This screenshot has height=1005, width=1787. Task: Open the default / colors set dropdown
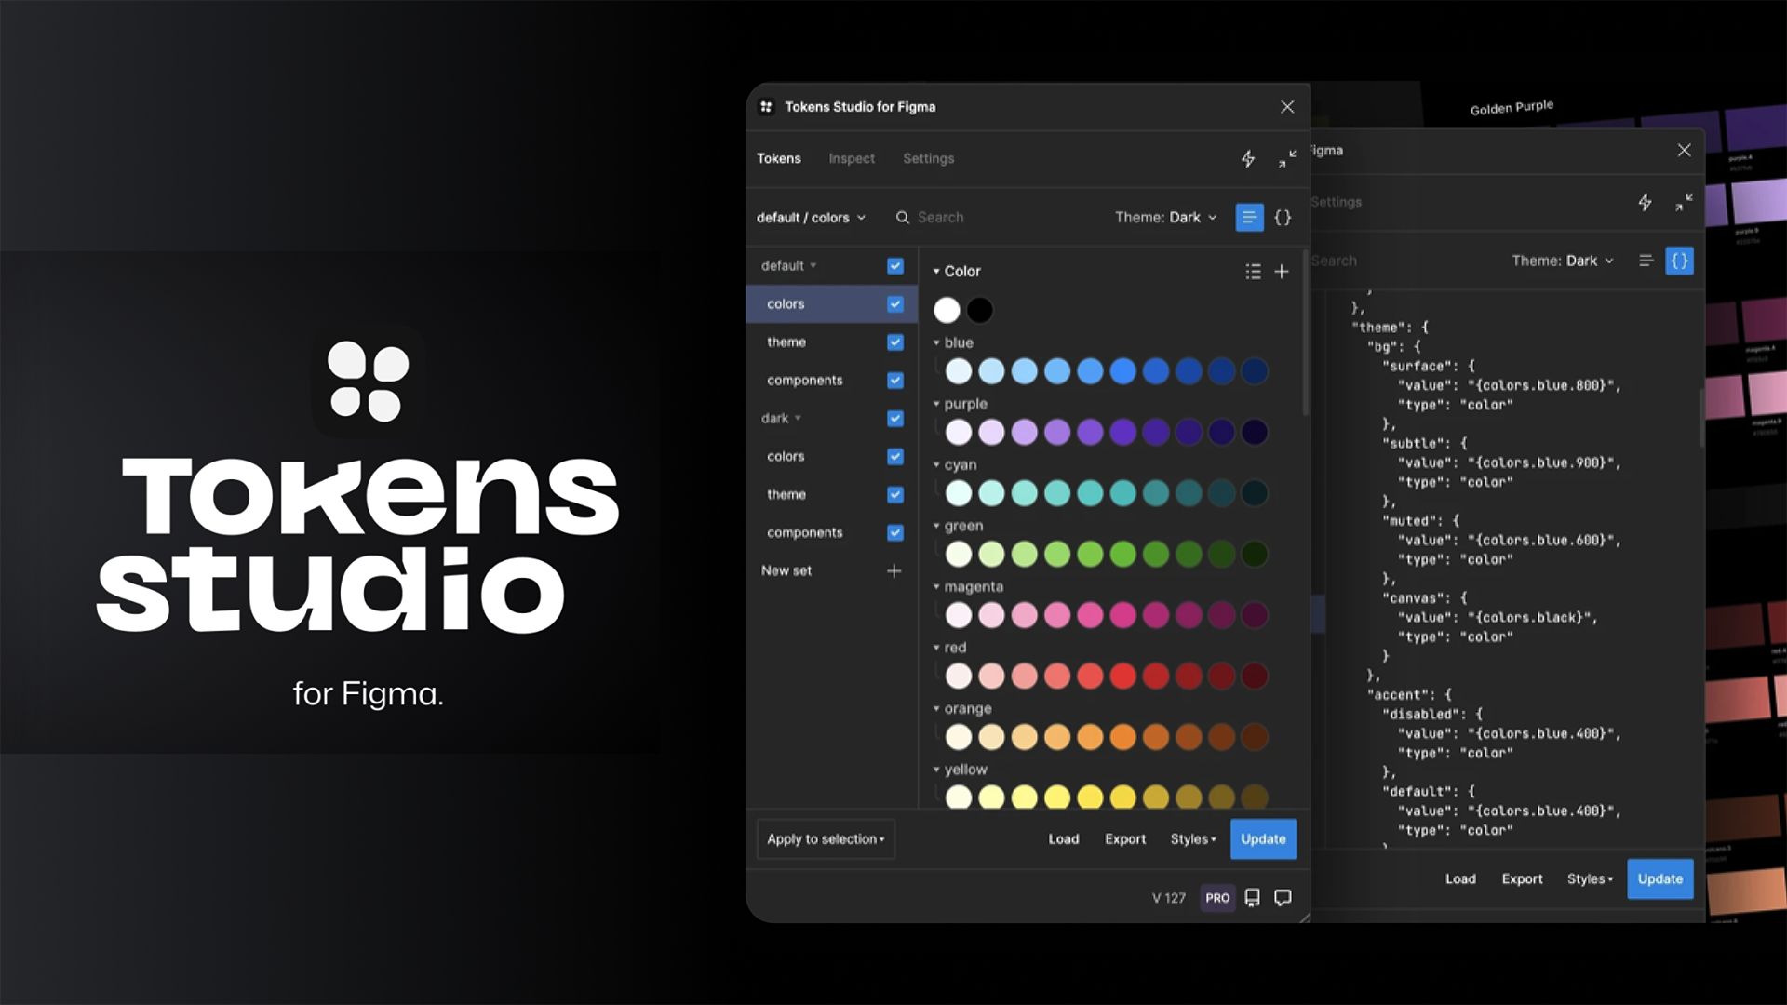point(811,217)
